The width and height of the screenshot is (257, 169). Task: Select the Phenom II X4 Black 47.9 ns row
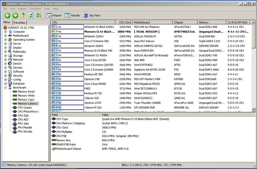pyautogui.click(x=151, y=31)
